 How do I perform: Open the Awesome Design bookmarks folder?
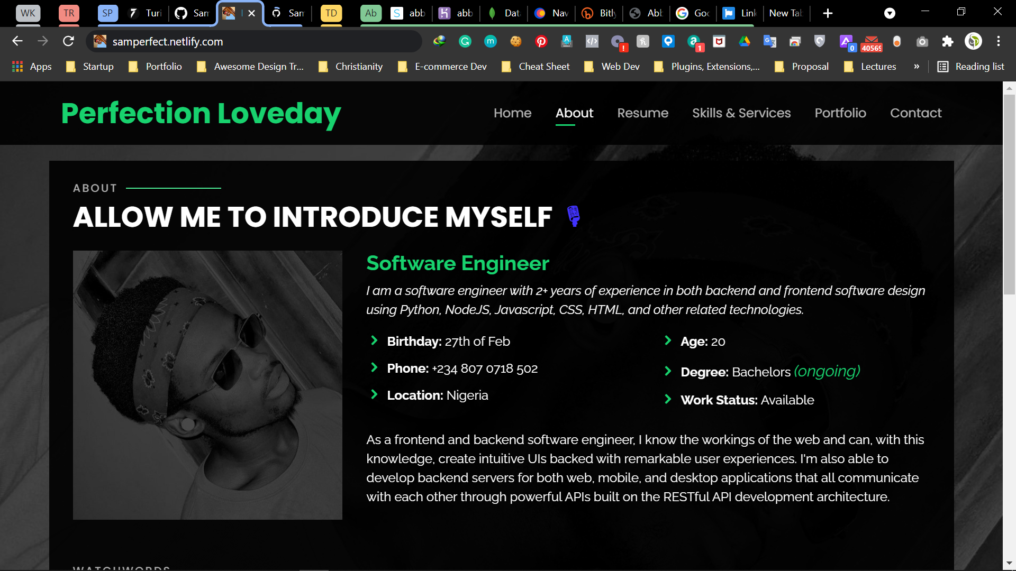coord(250,67)
